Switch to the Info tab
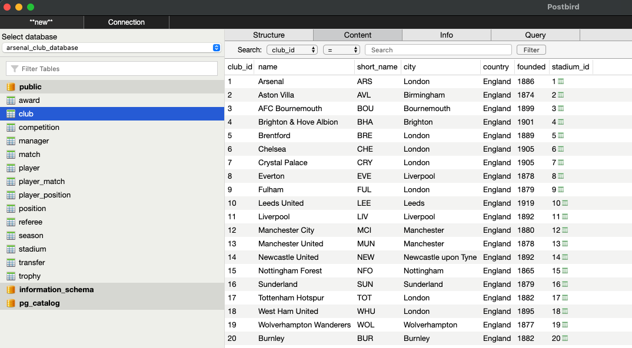Viewport: 632px width, 348px height. [447, 35]
